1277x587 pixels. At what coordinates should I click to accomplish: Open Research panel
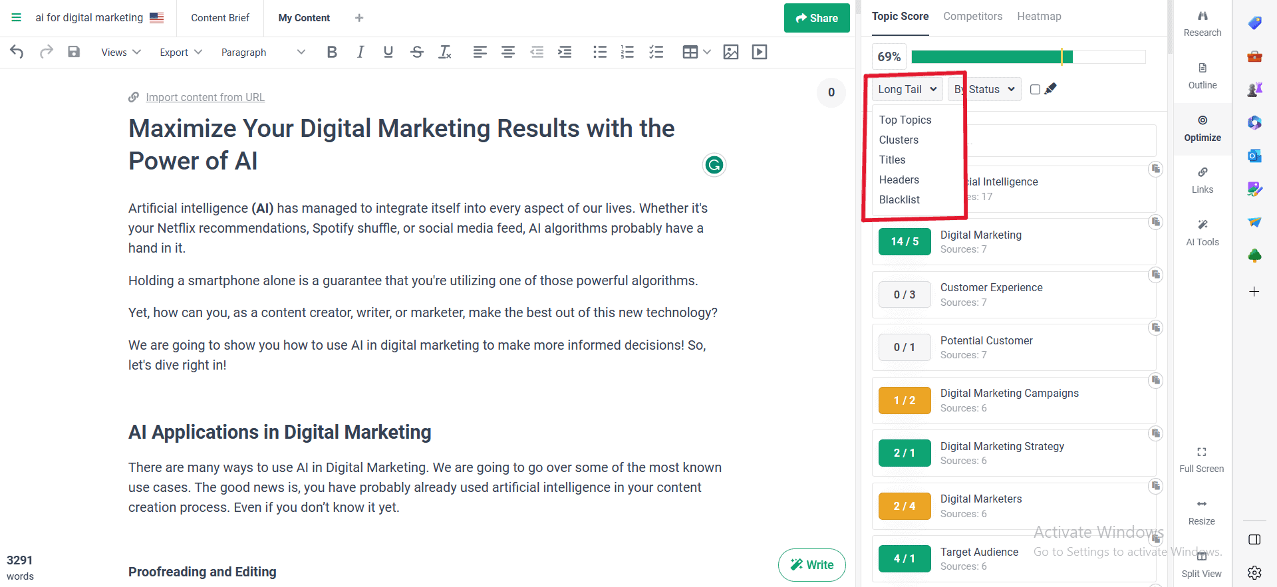tap(1203, 24)
